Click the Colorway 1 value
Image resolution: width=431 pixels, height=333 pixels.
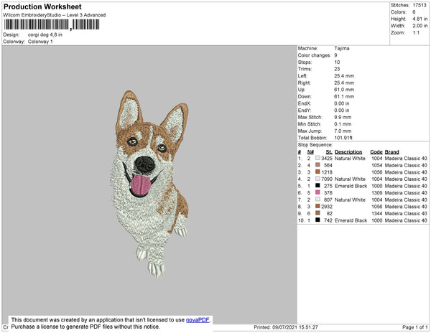pyautogui.click(x=40, y=42)
